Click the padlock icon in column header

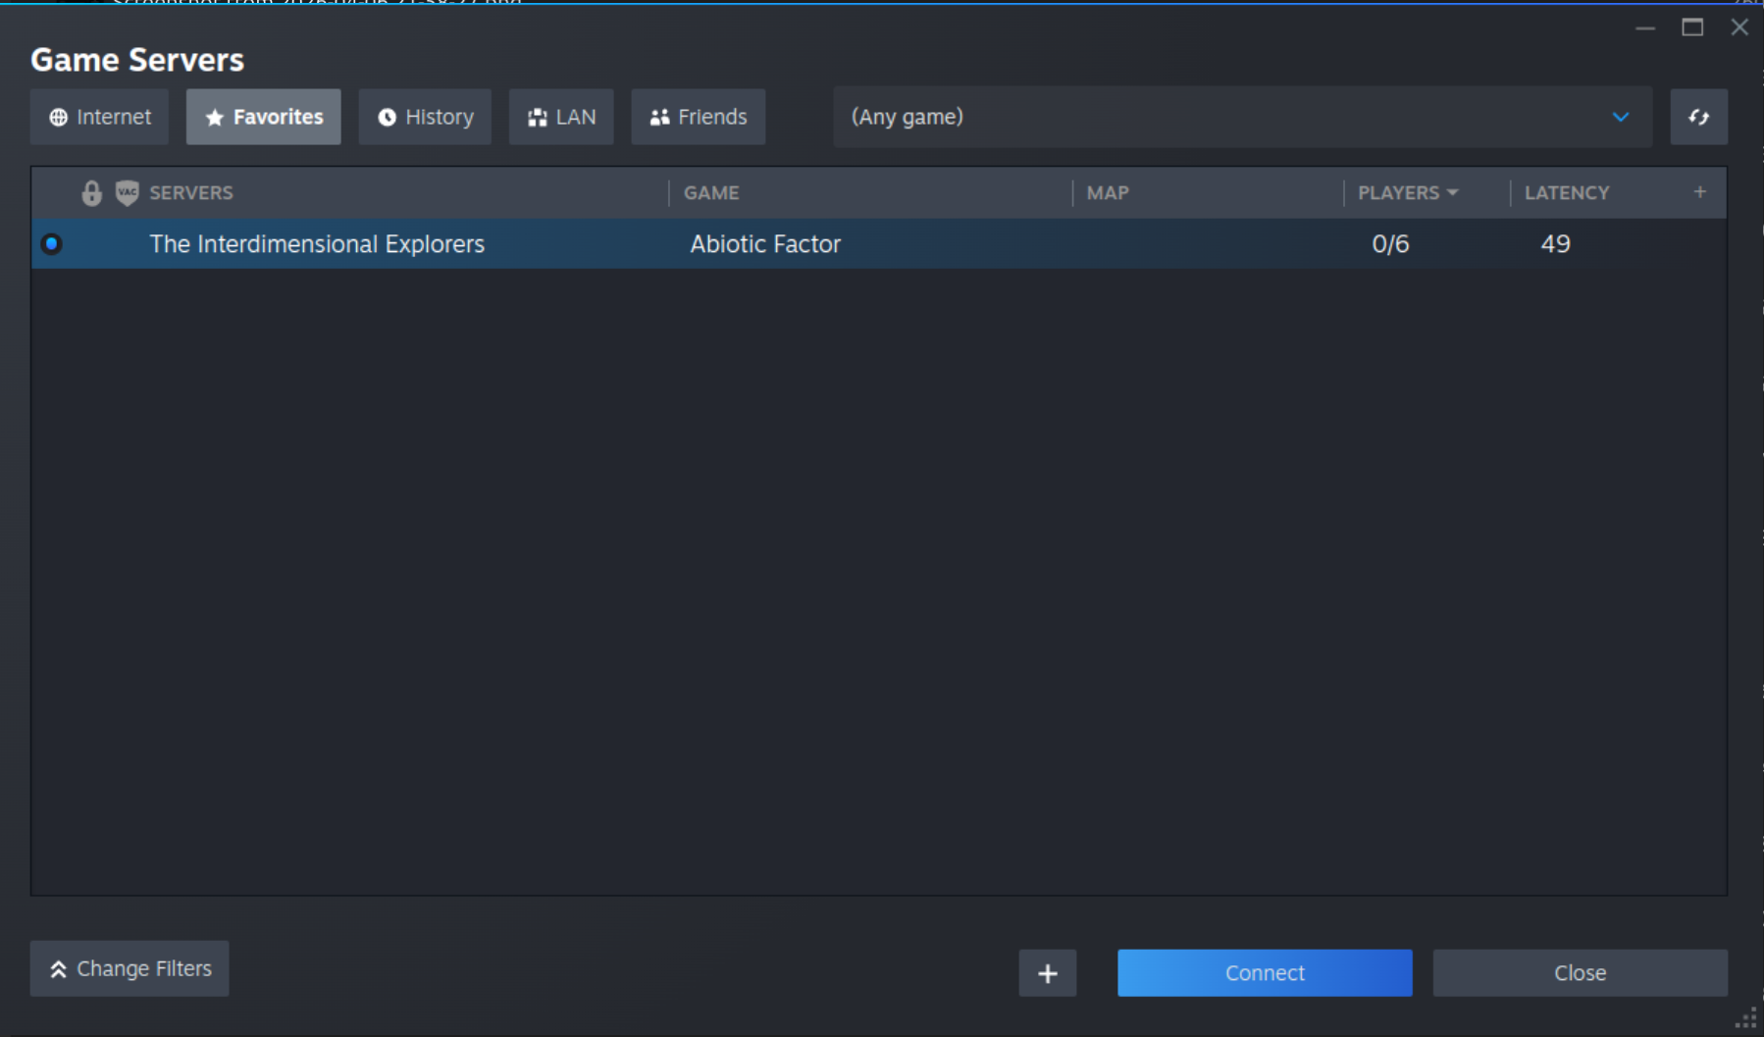[x=91, y=192]
